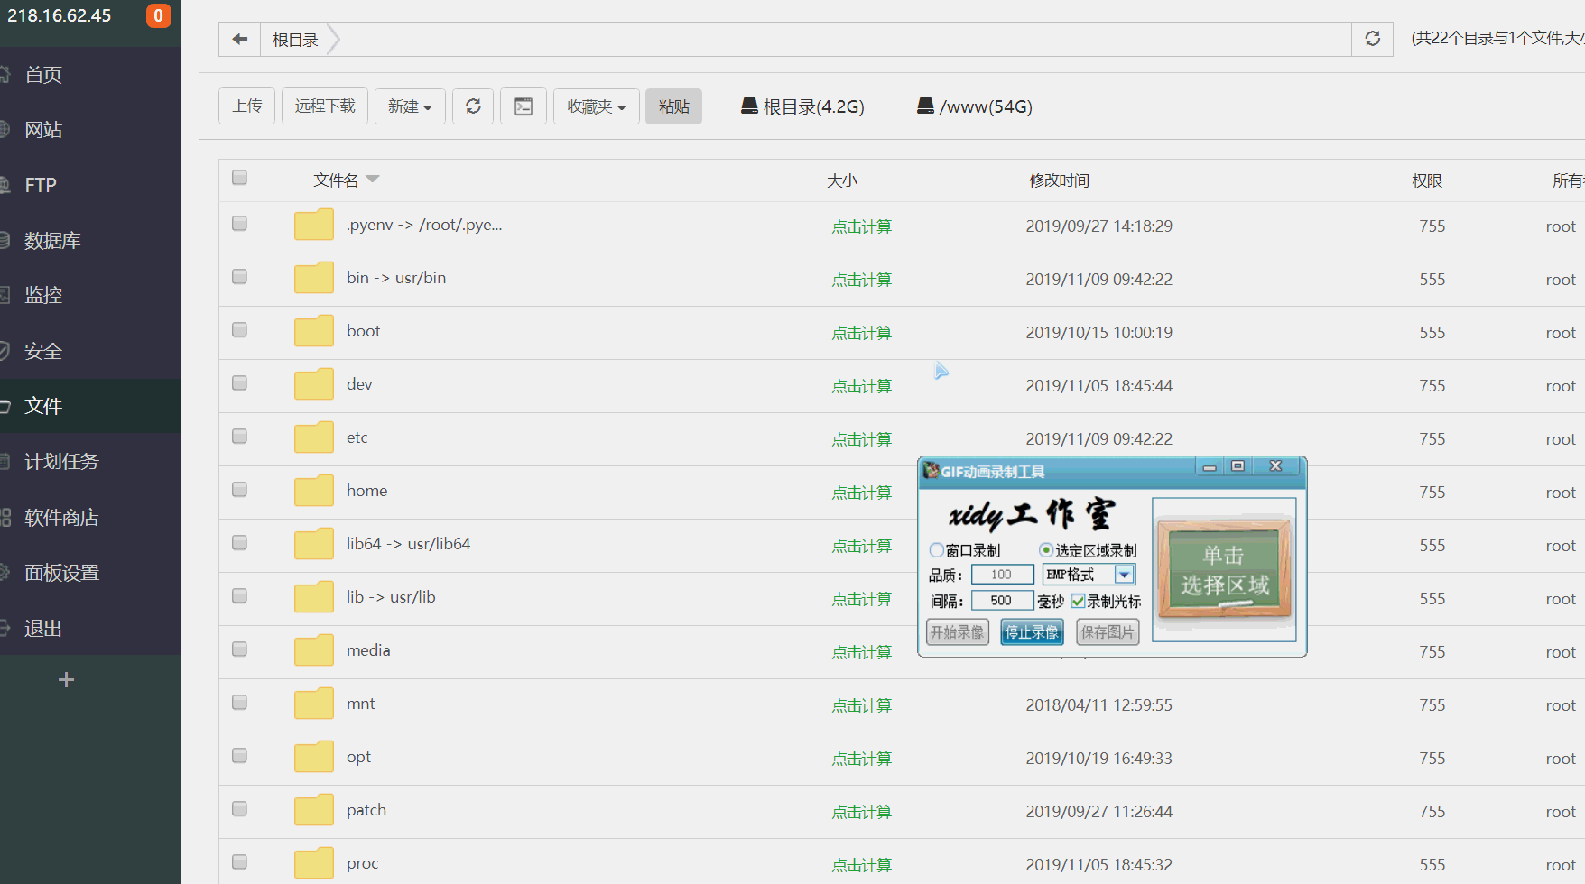Toggle the 录制光标 checkbox in GIF tool
The height and width of the screenshot is (884, 1585).
pyautogui.click(x=1078, y=601)
